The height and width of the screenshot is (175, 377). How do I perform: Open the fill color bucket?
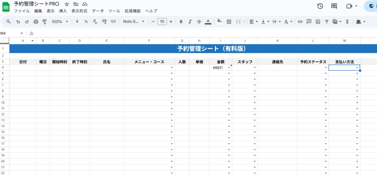(219, 21)
